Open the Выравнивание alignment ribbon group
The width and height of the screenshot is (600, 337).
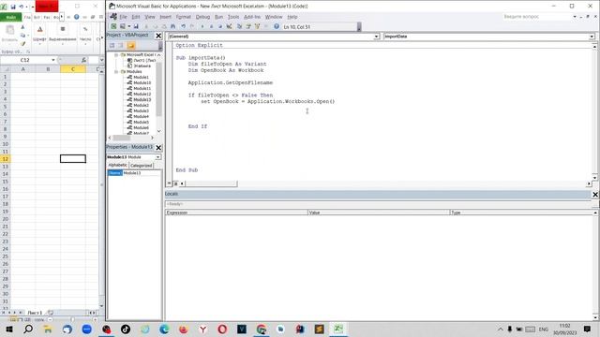point(63,35)
